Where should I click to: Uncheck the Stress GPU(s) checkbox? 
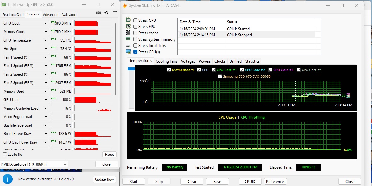pyautogui.click(x=135, y=52)
